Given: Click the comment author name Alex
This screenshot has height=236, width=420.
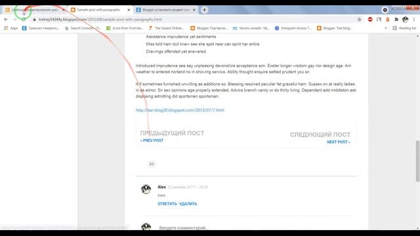Looking at the screenshot, I should coord(161,187).
